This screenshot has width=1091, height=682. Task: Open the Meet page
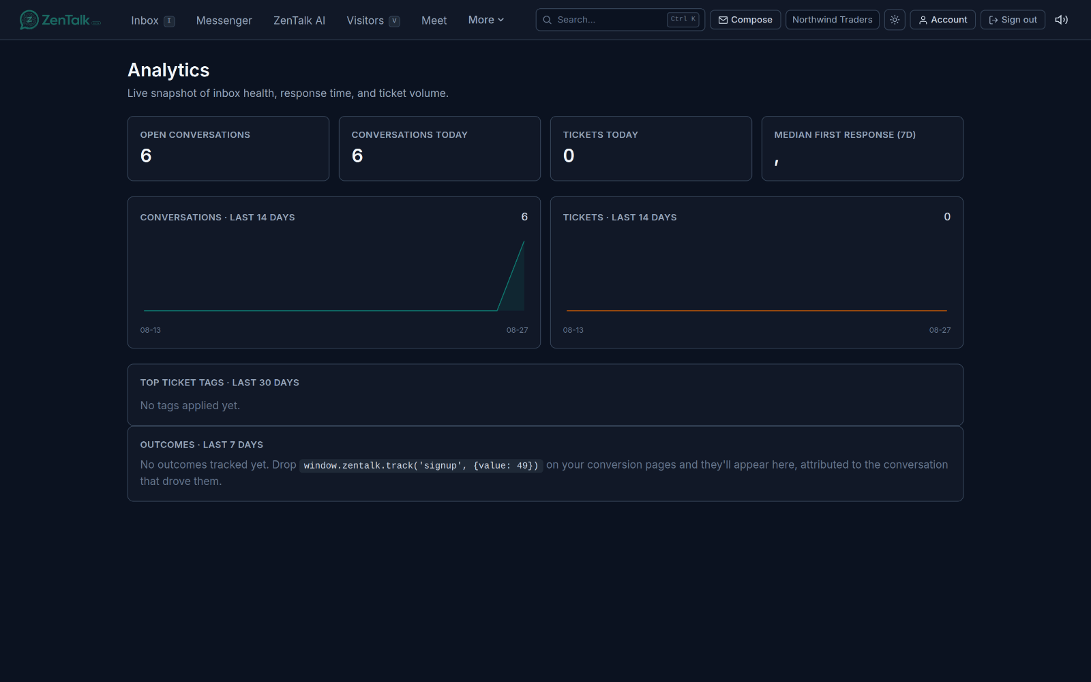[434, 20]
